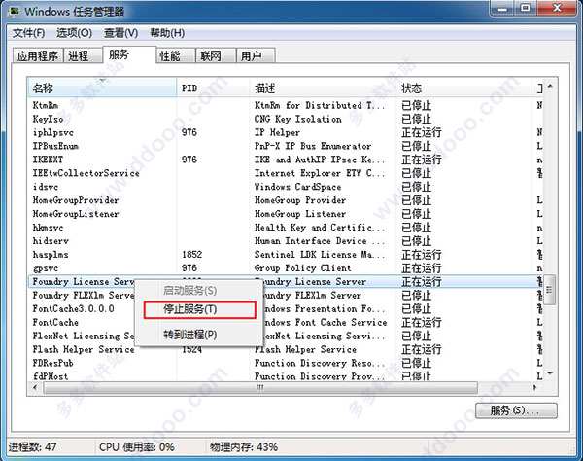The image size is (583, 461).
Task: Open the 帮助(H) menu
Action: (167, 33)
